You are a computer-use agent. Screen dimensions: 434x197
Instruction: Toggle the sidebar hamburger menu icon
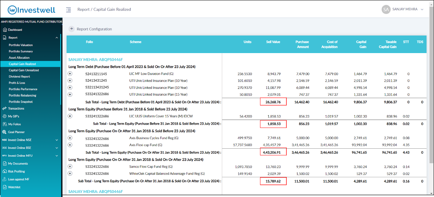pos(68,10)
